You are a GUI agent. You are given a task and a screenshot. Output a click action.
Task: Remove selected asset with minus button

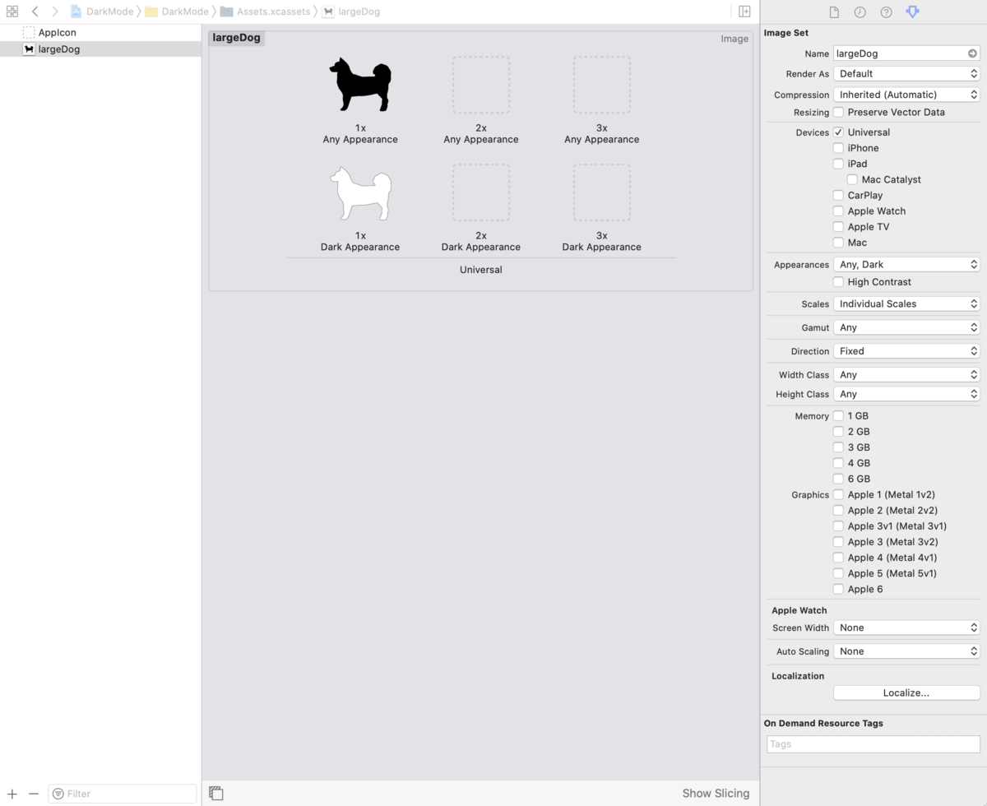tap(34, 794)
